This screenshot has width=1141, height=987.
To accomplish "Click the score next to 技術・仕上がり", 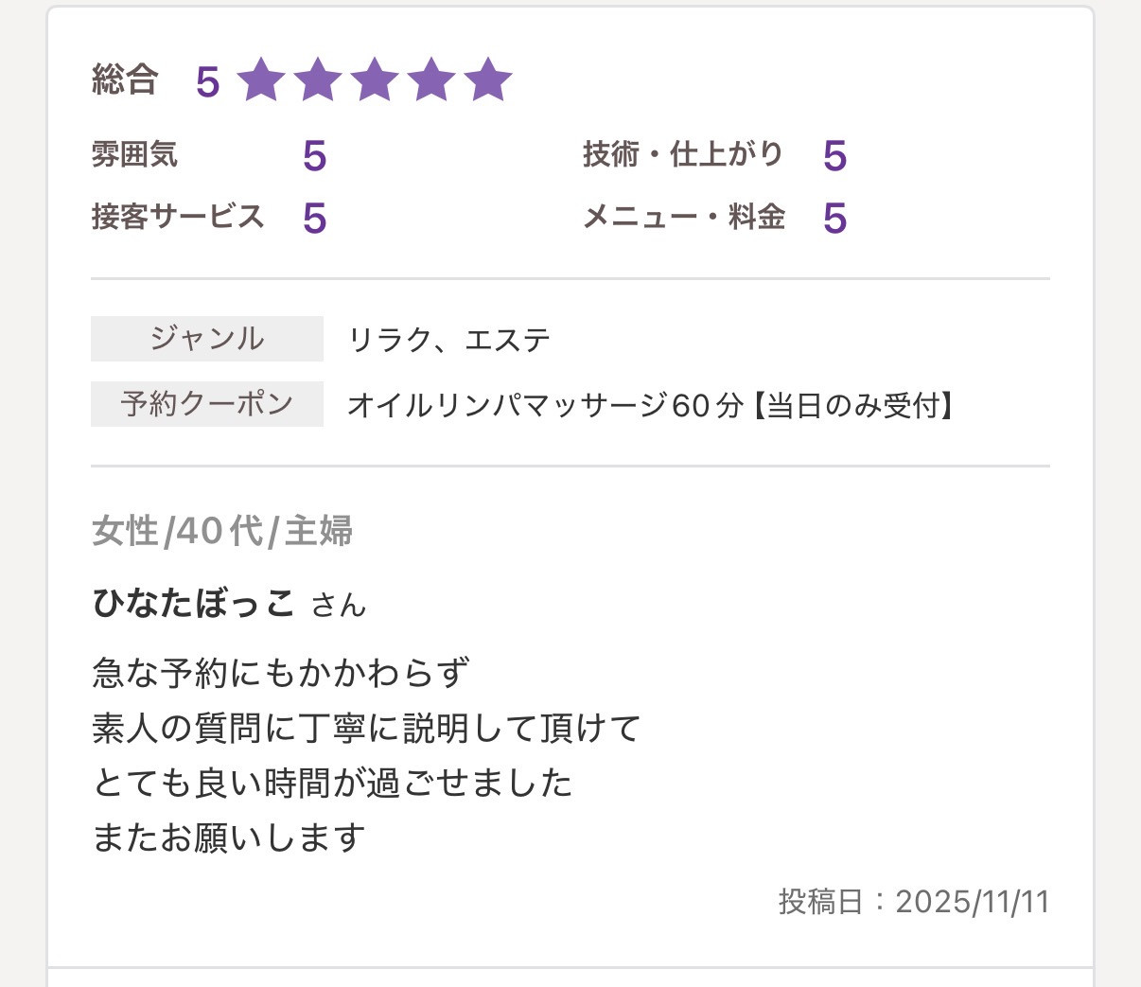I will [834, 156].
